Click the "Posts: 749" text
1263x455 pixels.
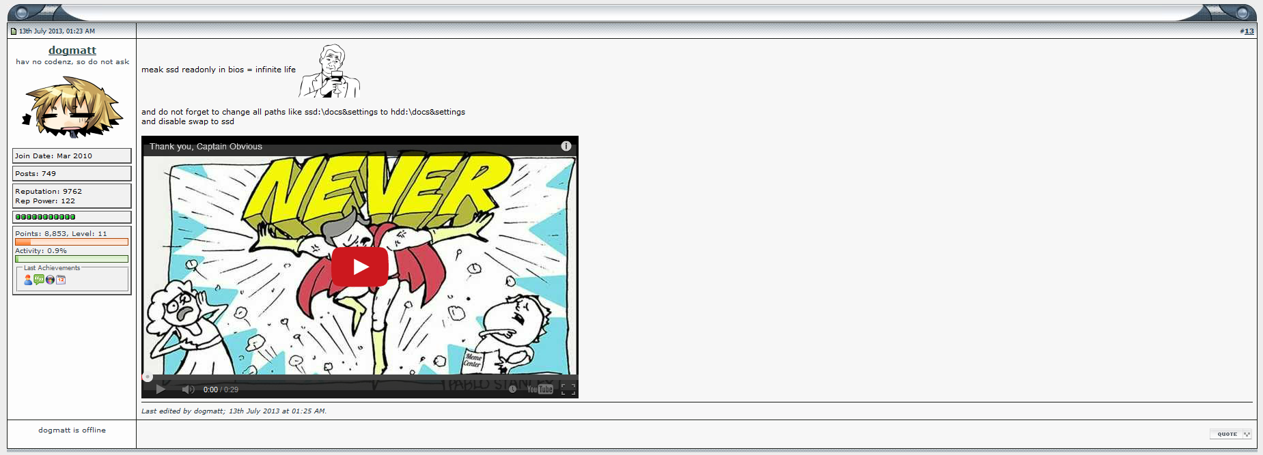pyautogui.click(x=36, y=173)
